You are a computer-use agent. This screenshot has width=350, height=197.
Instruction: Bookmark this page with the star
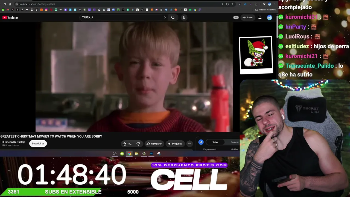tap(232, 4)
